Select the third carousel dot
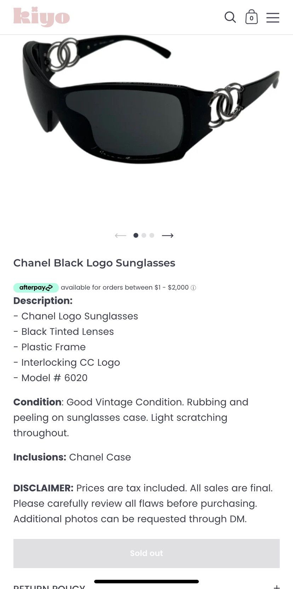Screen dimensions: 293x589 (x=152, y=235)
